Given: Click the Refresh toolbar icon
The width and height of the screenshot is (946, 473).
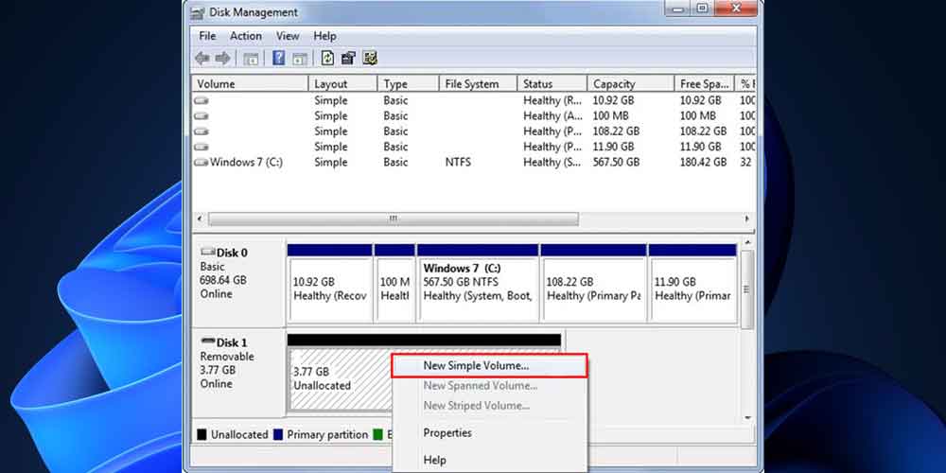Looking at the screenshot, I should coord(327,59).
